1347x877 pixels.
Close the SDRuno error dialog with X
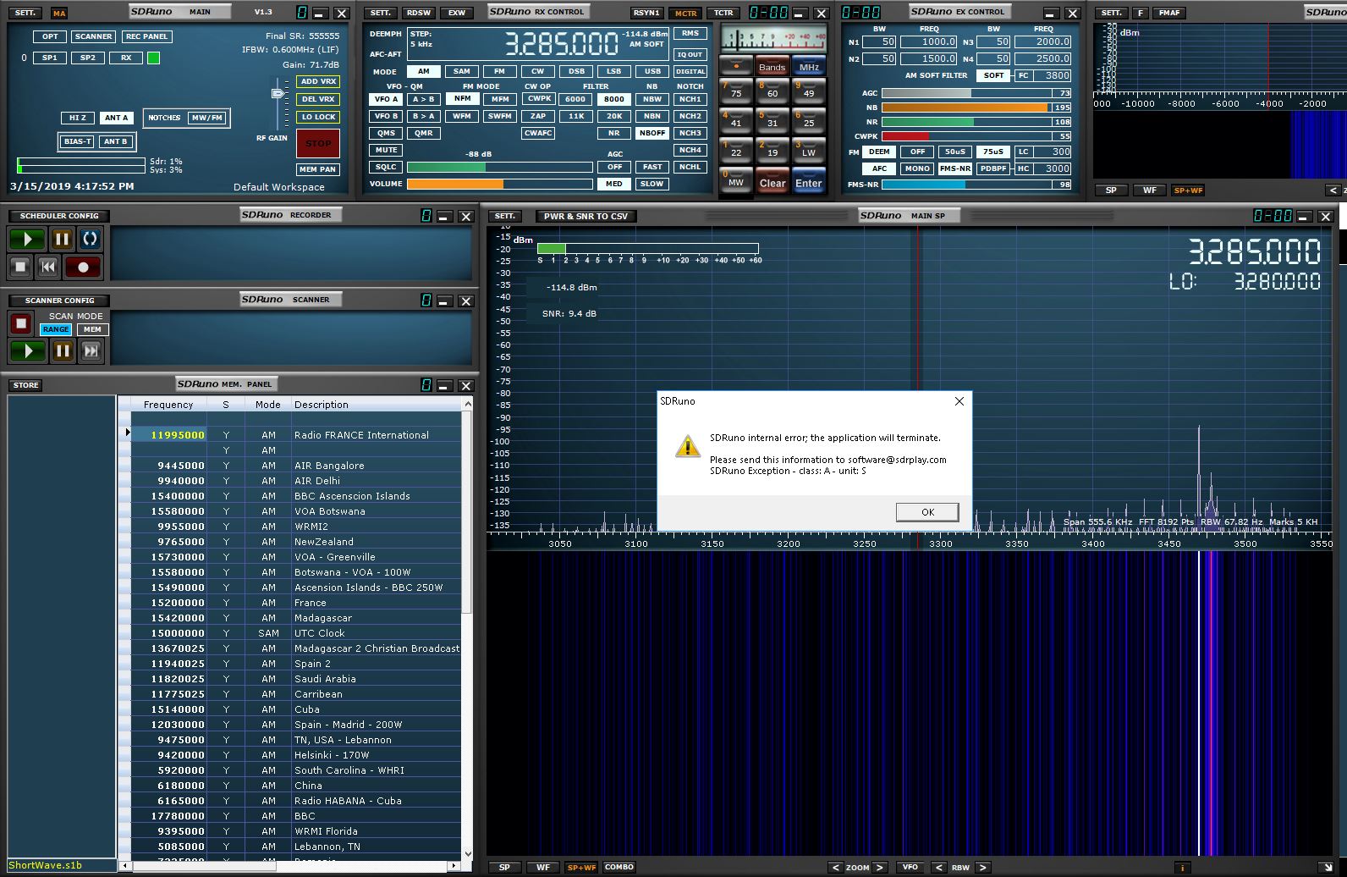point(959,401)
